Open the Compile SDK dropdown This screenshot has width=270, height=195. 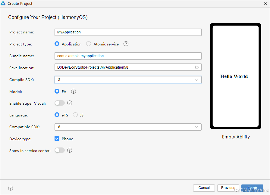[x=128, y=80]
